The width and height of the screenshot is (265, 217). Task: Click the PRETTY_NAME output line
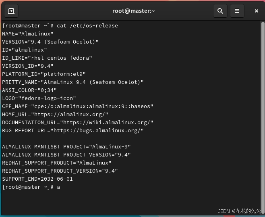(x=73, y=82)
